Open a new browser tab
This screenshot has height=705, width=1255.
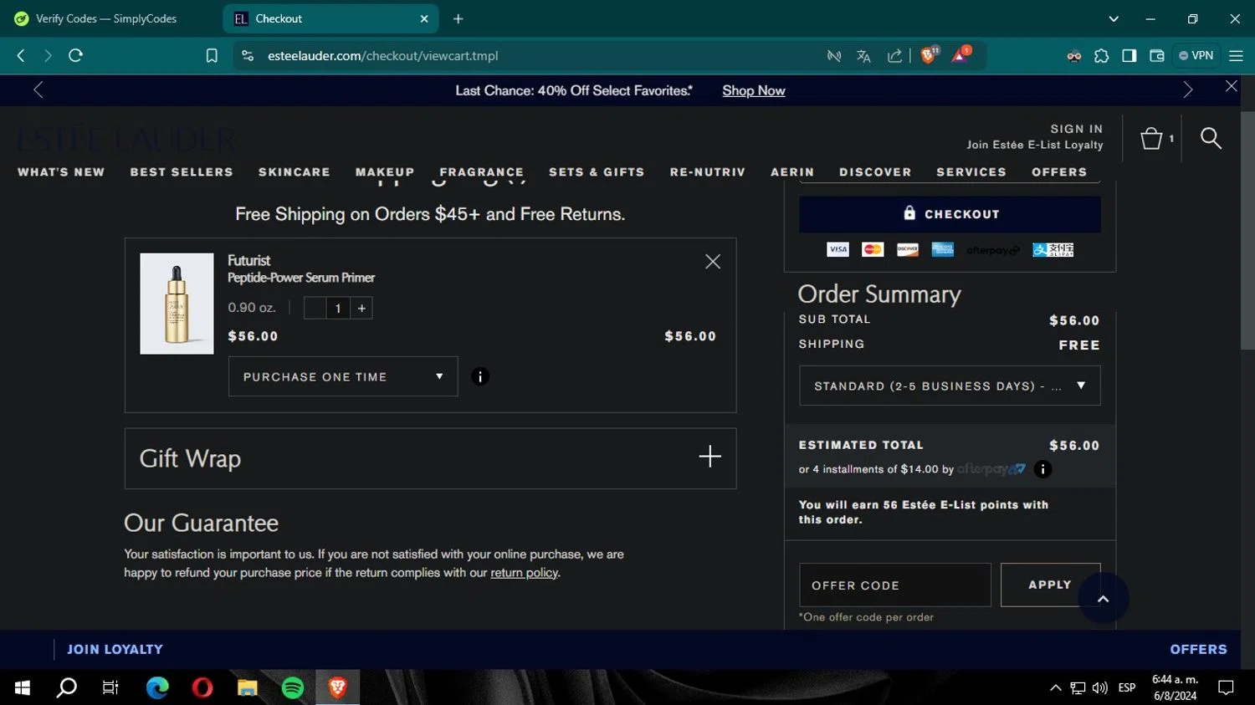point(458,18)
